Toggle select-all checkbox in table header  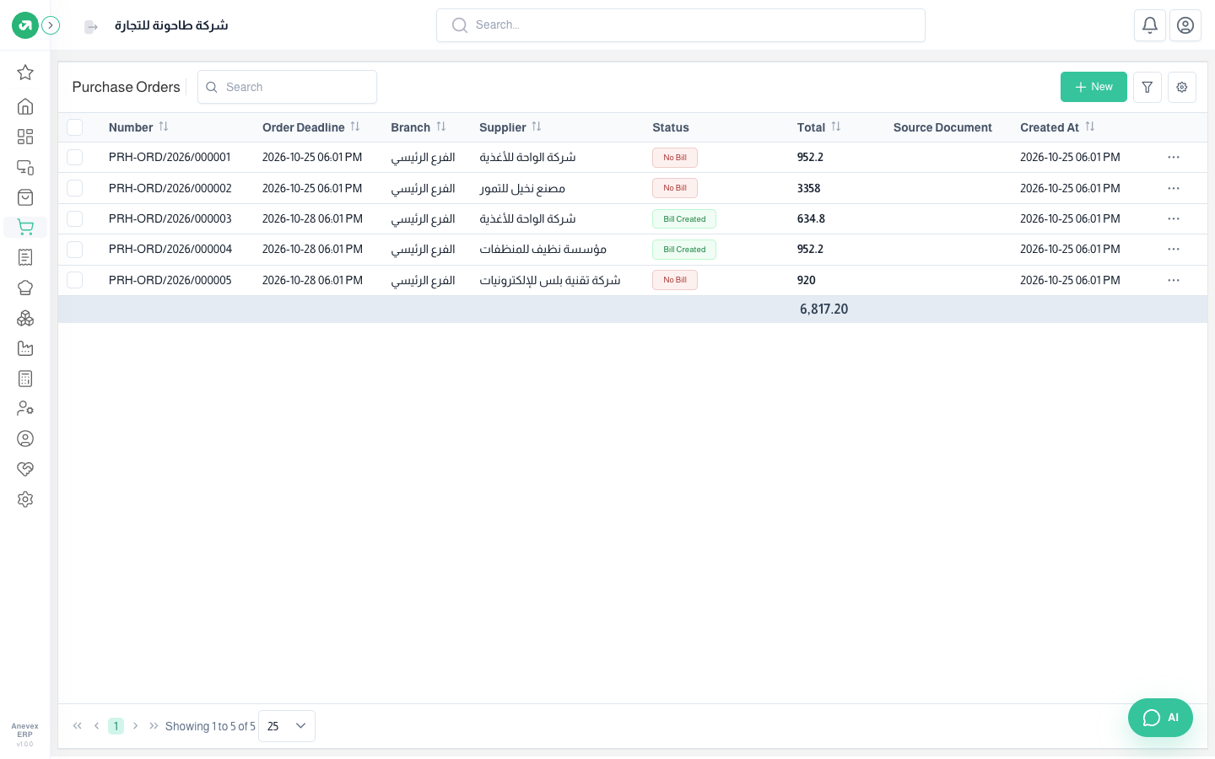point(75,127)
